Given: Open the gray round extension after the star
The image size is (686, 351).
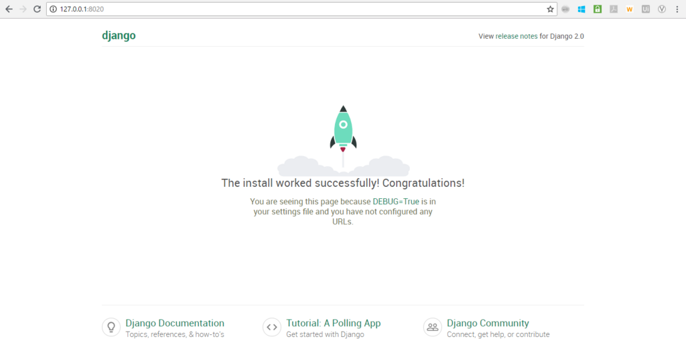Looking at the screenshot, I should pyautogui.click(x=565, y=9).
